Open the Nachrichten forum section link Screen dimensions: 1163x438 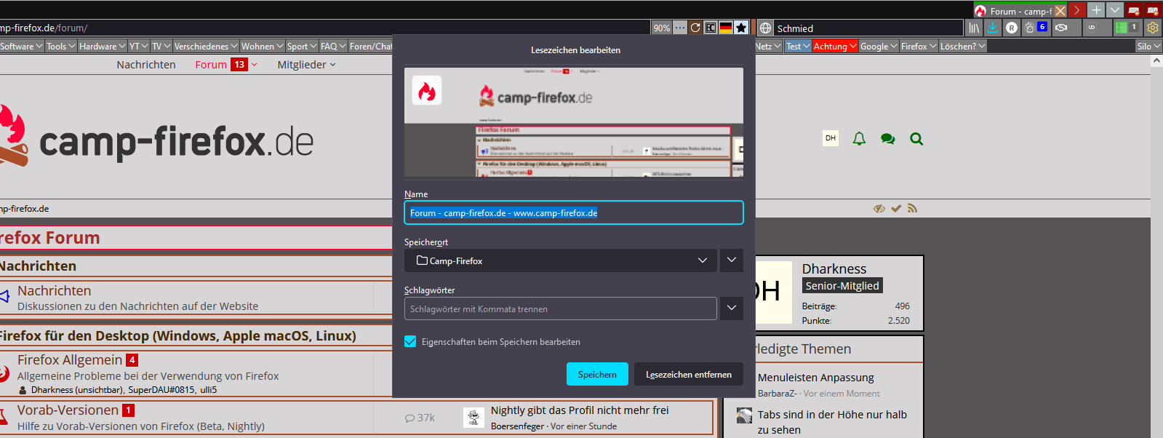coord(54,290)
